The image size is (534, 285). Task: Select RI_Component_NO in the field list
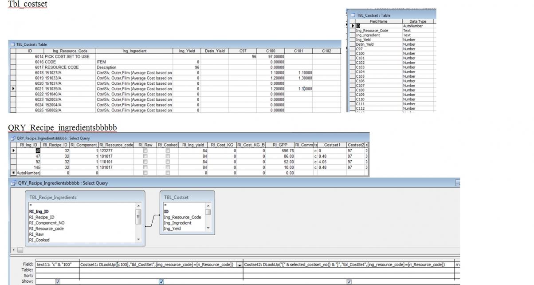click(x=47, y=223)
